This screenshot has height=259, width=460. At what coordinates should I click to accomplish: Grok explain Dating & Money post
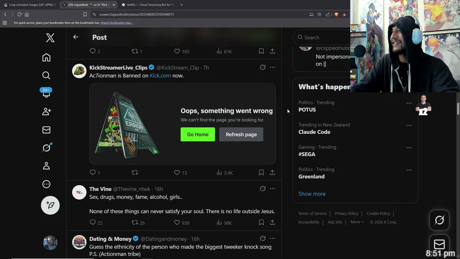point(263,238)
